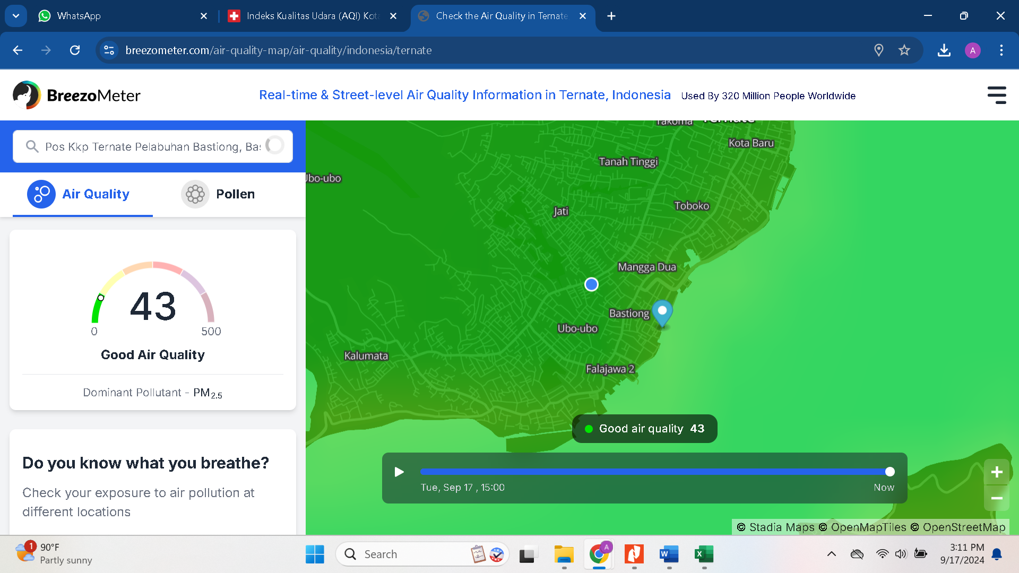Click the Tanah Tinggi map label

(628, 162)
